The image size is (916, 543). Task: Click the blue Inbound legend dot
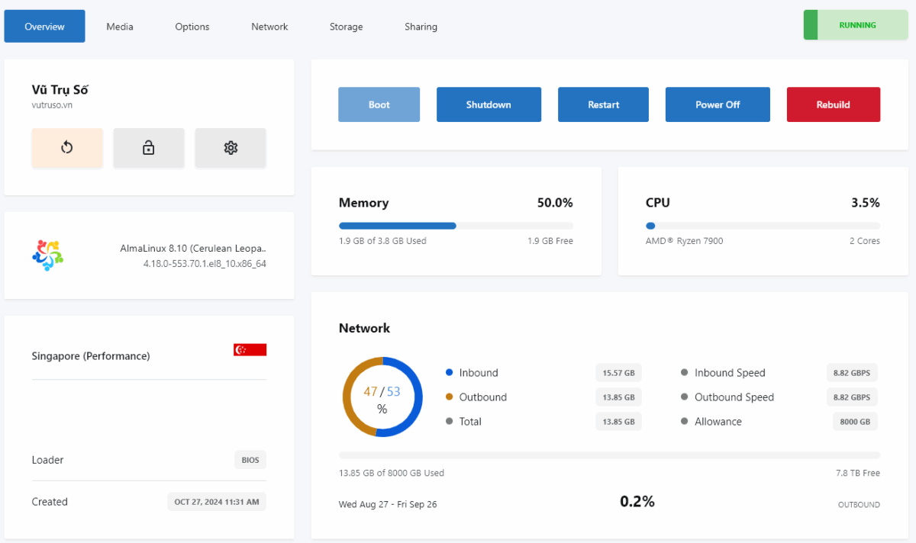point(450,373)
